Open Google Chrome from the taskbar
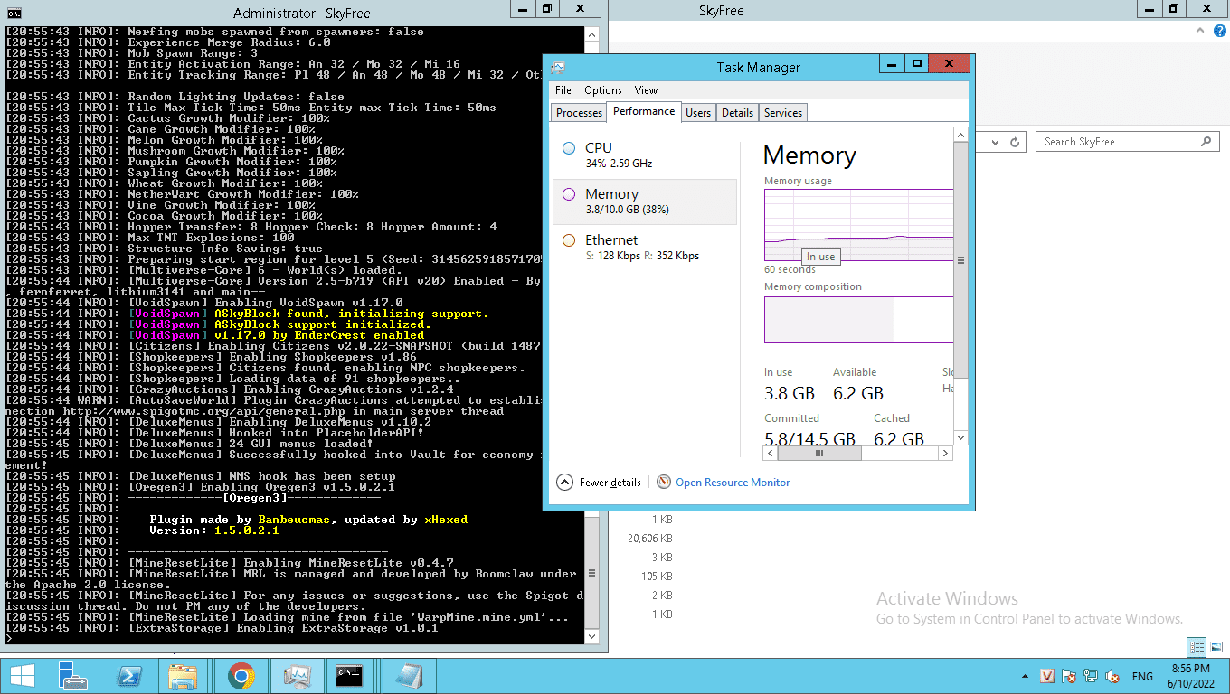Screen dimensions: 1230x694 tap(240, 675)
